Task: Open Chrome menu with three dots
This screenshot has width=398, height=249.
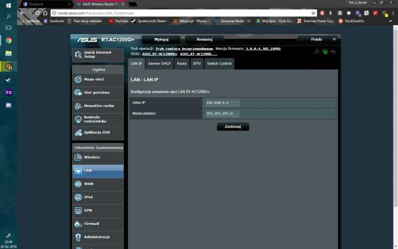Action: (393, 13)
